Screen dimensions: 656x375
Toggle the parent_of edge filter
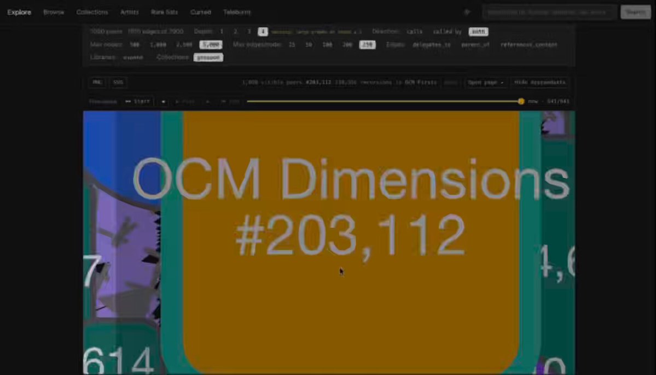coord(475,45)
